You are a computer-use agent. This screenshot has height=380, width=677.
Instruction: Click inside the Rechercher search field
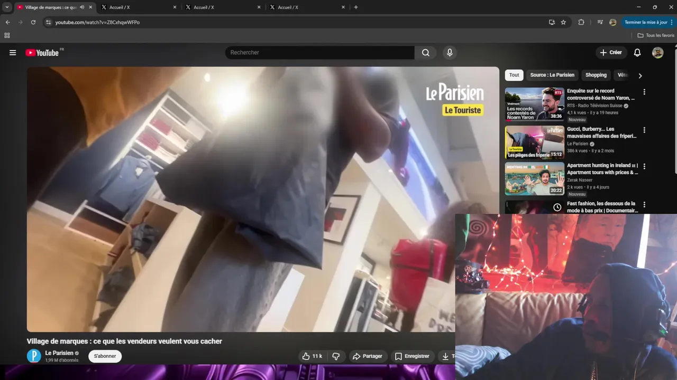[320, 53]
